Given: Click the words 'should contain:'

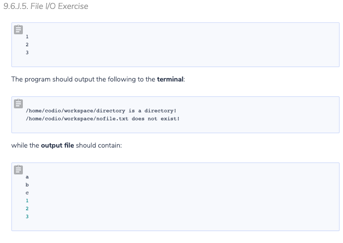Looking at the screenshot, I should [99, 146].
